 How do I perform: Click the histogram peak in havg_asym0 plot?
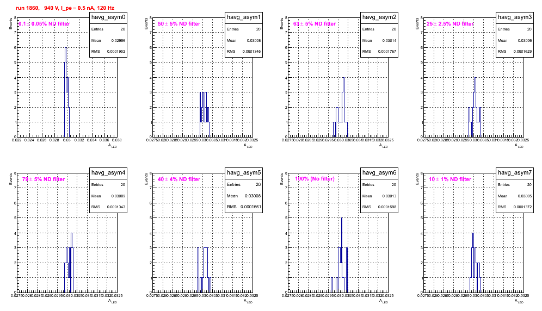[66, 48]
